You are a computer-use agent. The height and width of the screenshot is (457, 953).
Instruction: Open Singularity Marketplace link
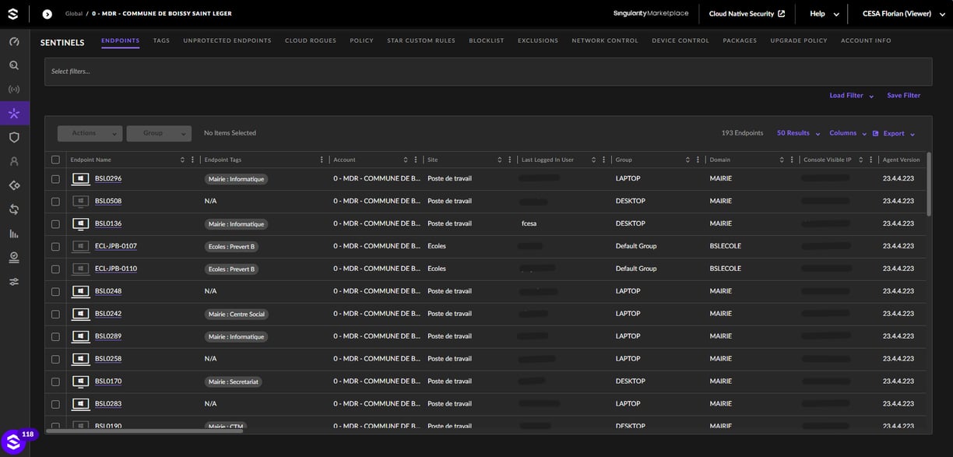(x=651, y=14)
